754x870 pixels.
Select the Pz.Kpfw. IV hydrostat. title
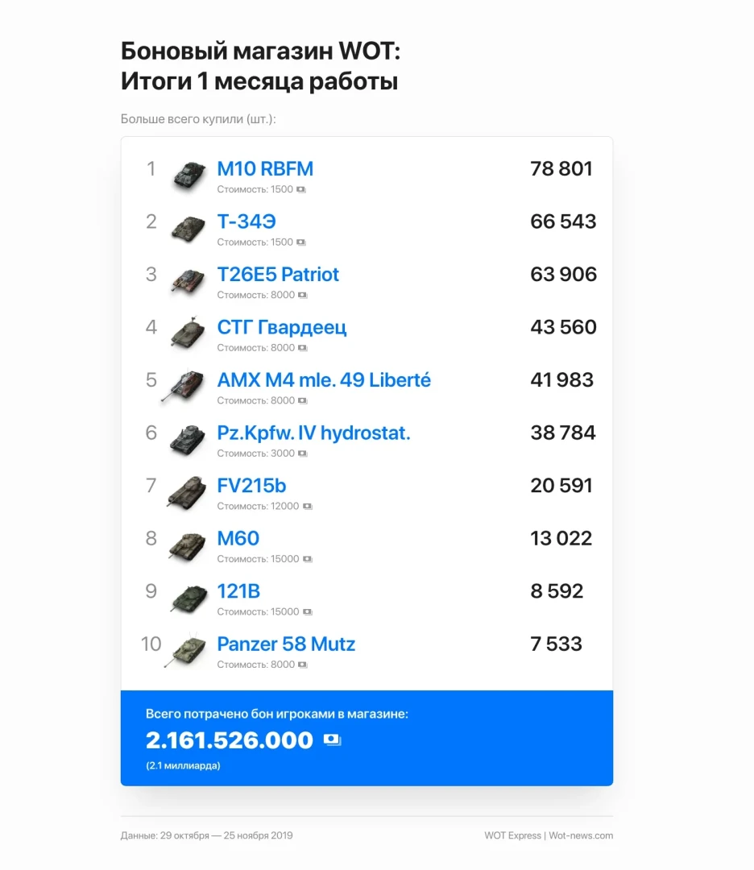tap(313, 433)
